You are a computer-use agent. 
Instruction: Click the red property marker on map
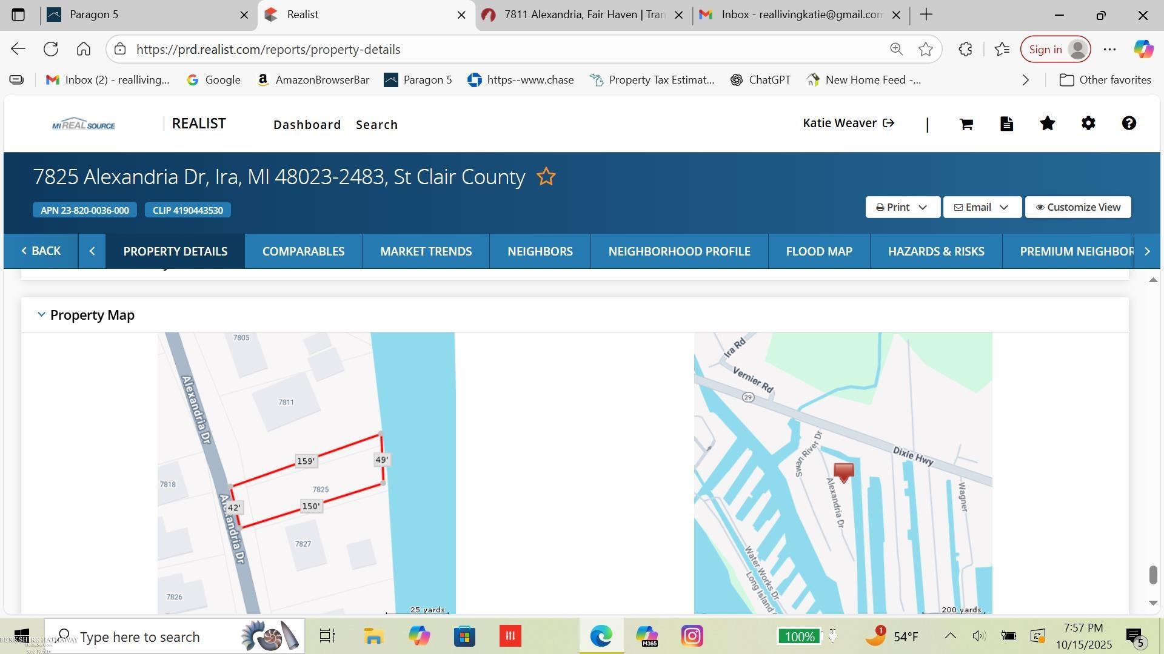click(x=844, y=472)
